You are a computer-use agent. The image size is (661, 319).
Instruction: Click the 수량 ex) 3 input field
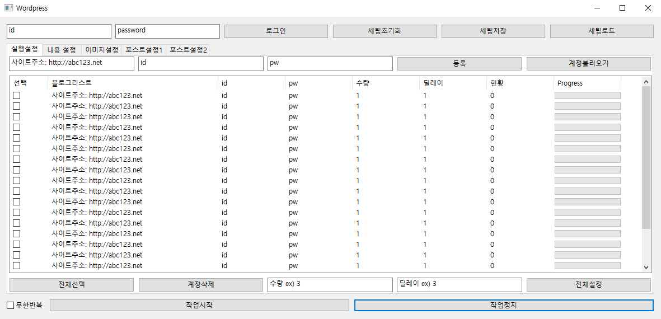(x=330, y=284)
